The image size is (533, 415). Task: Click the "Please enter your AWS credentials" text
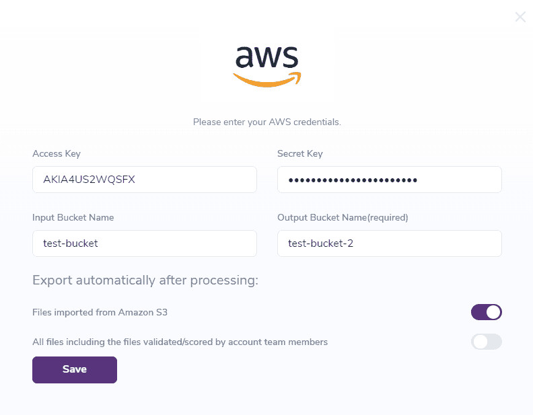pyautogui.click(x=267, y=122)
